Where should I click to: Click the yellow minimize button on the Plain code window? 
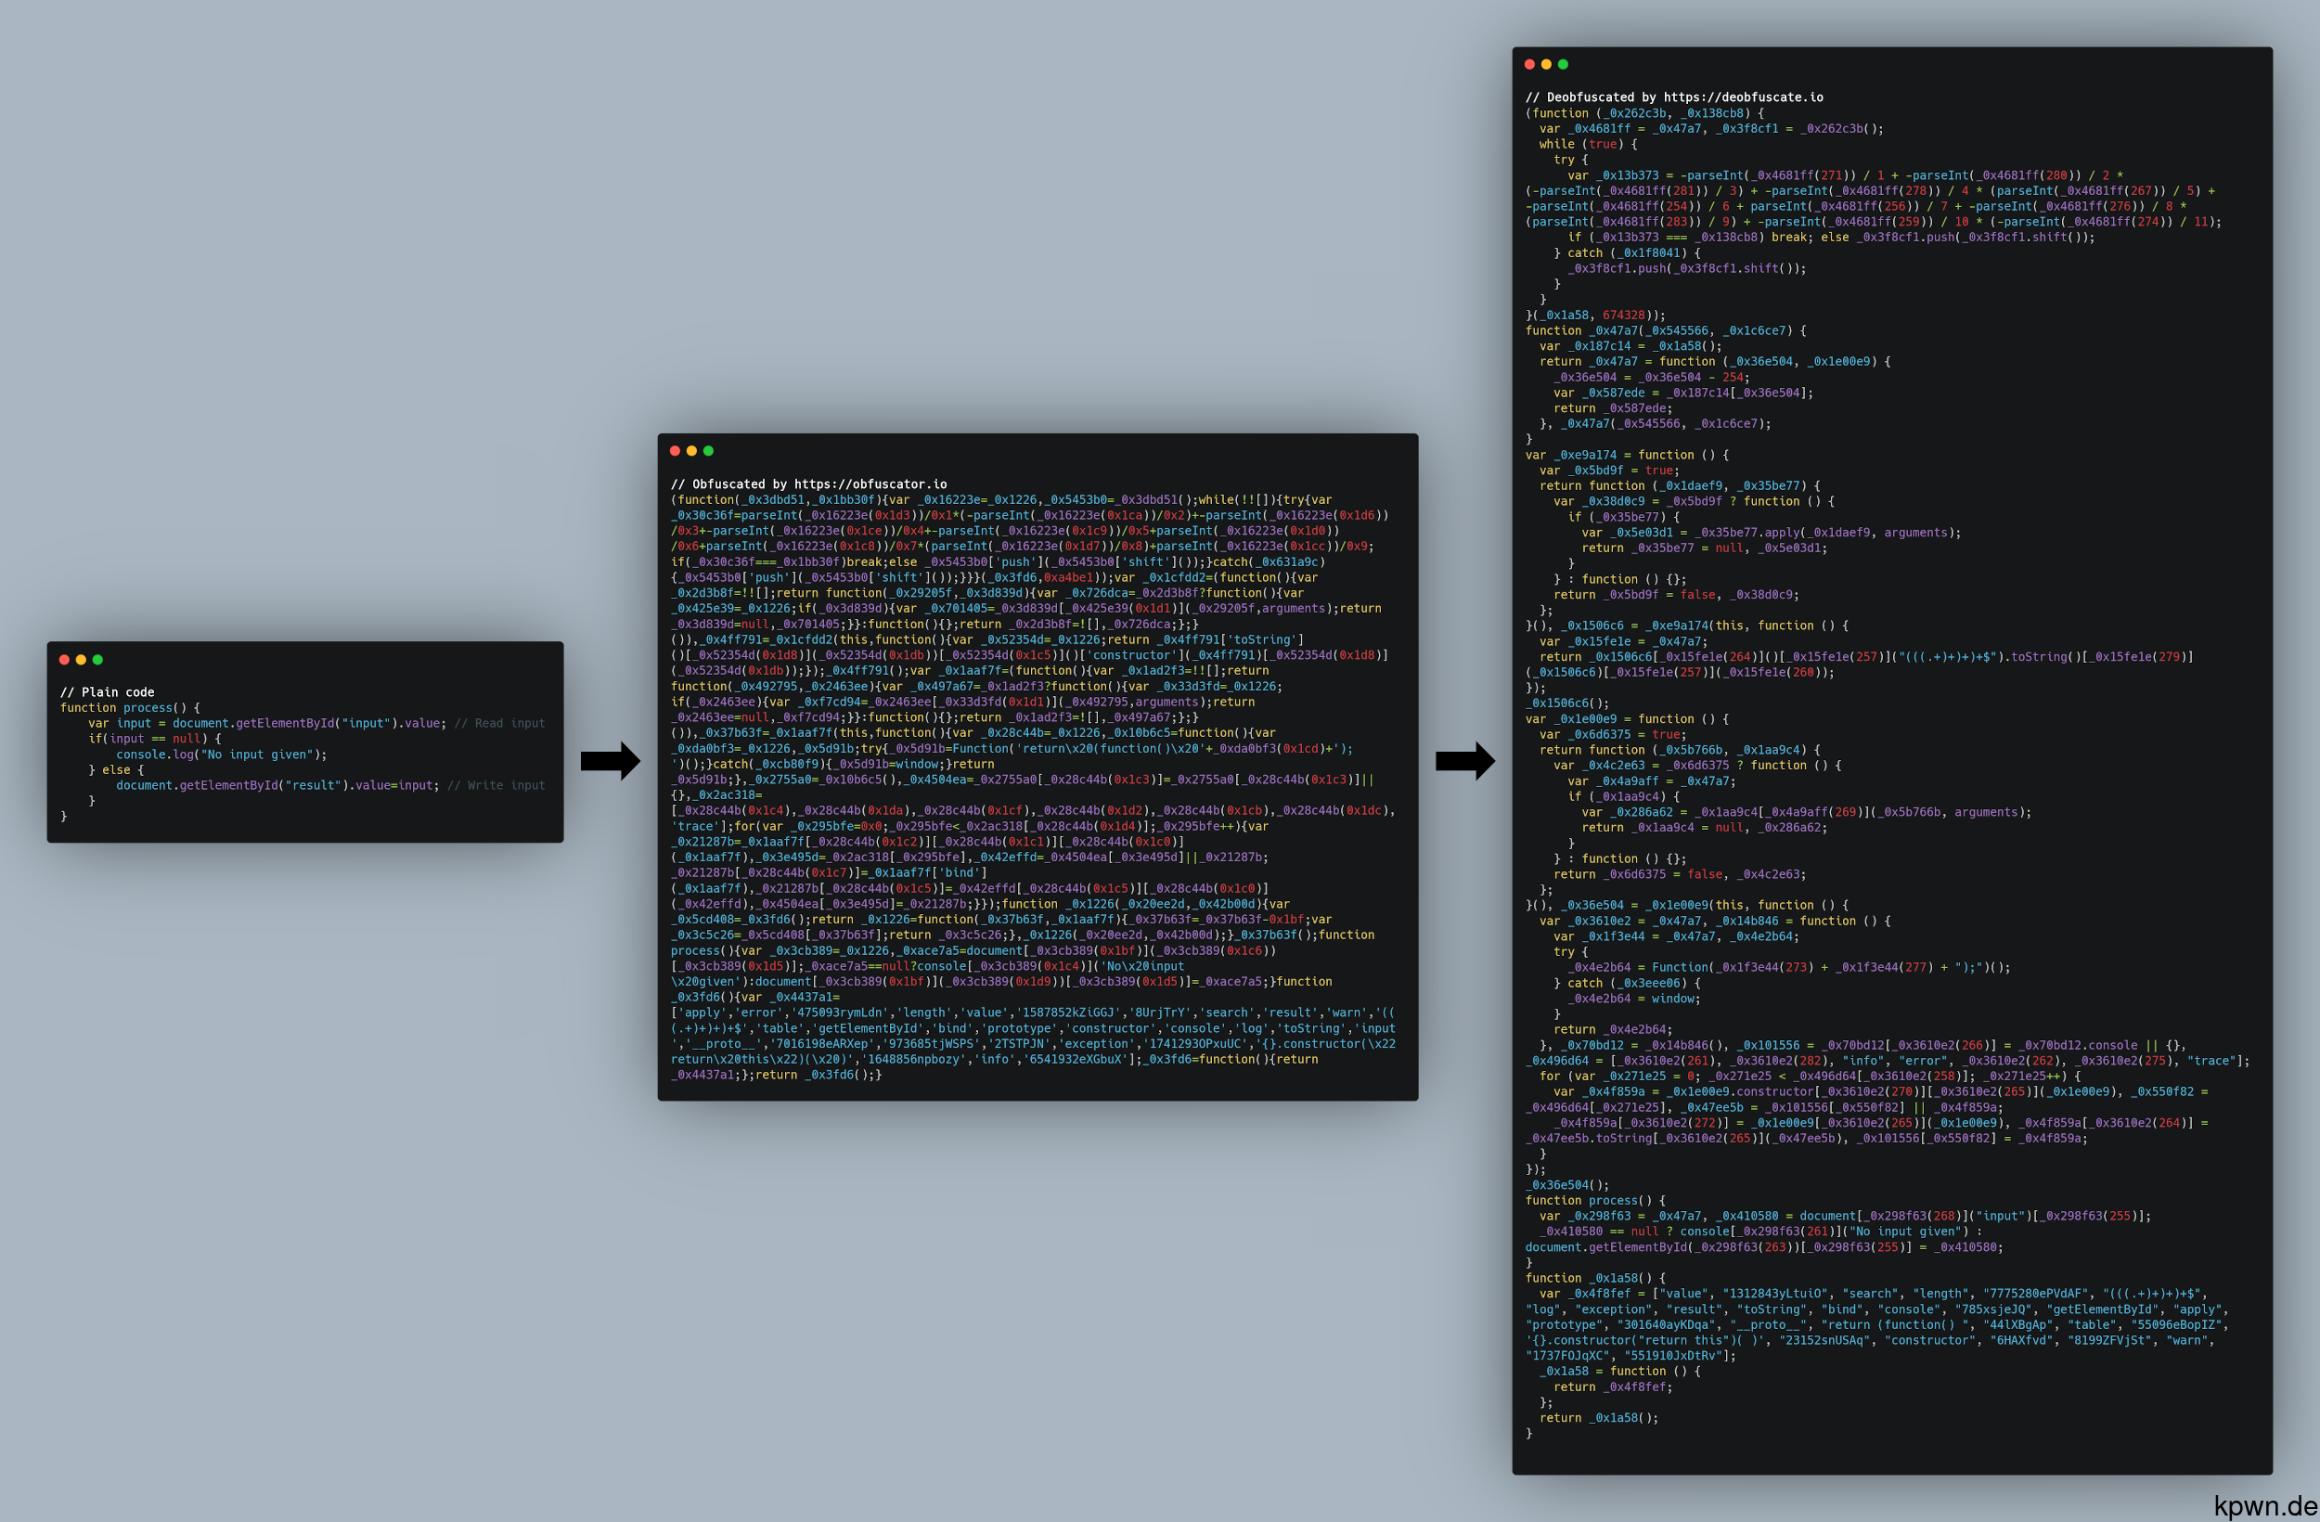[81, 659]
